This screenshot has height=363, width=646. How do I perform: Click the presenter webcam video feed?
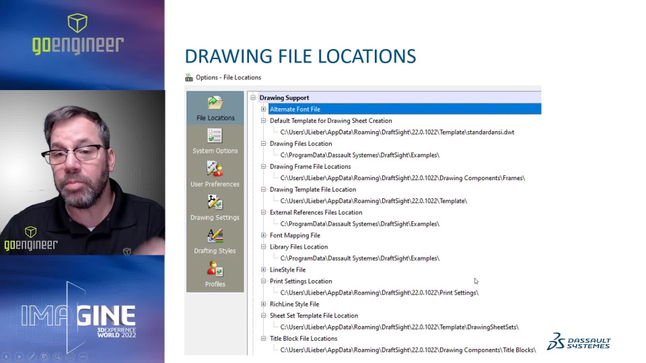point(82,173)
